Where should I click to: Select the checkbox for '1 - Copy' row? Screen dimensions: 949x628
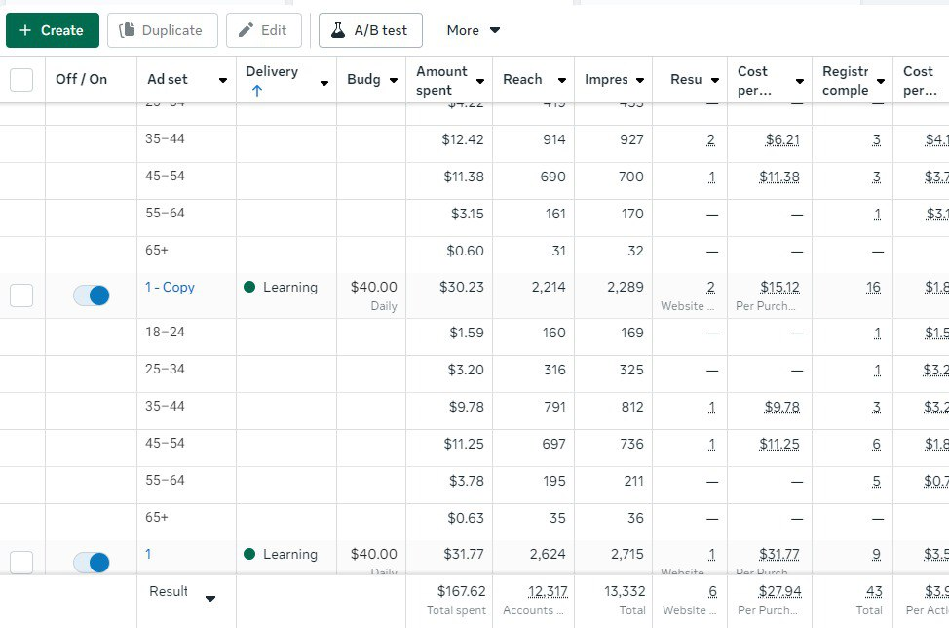(x=21, y=295)
